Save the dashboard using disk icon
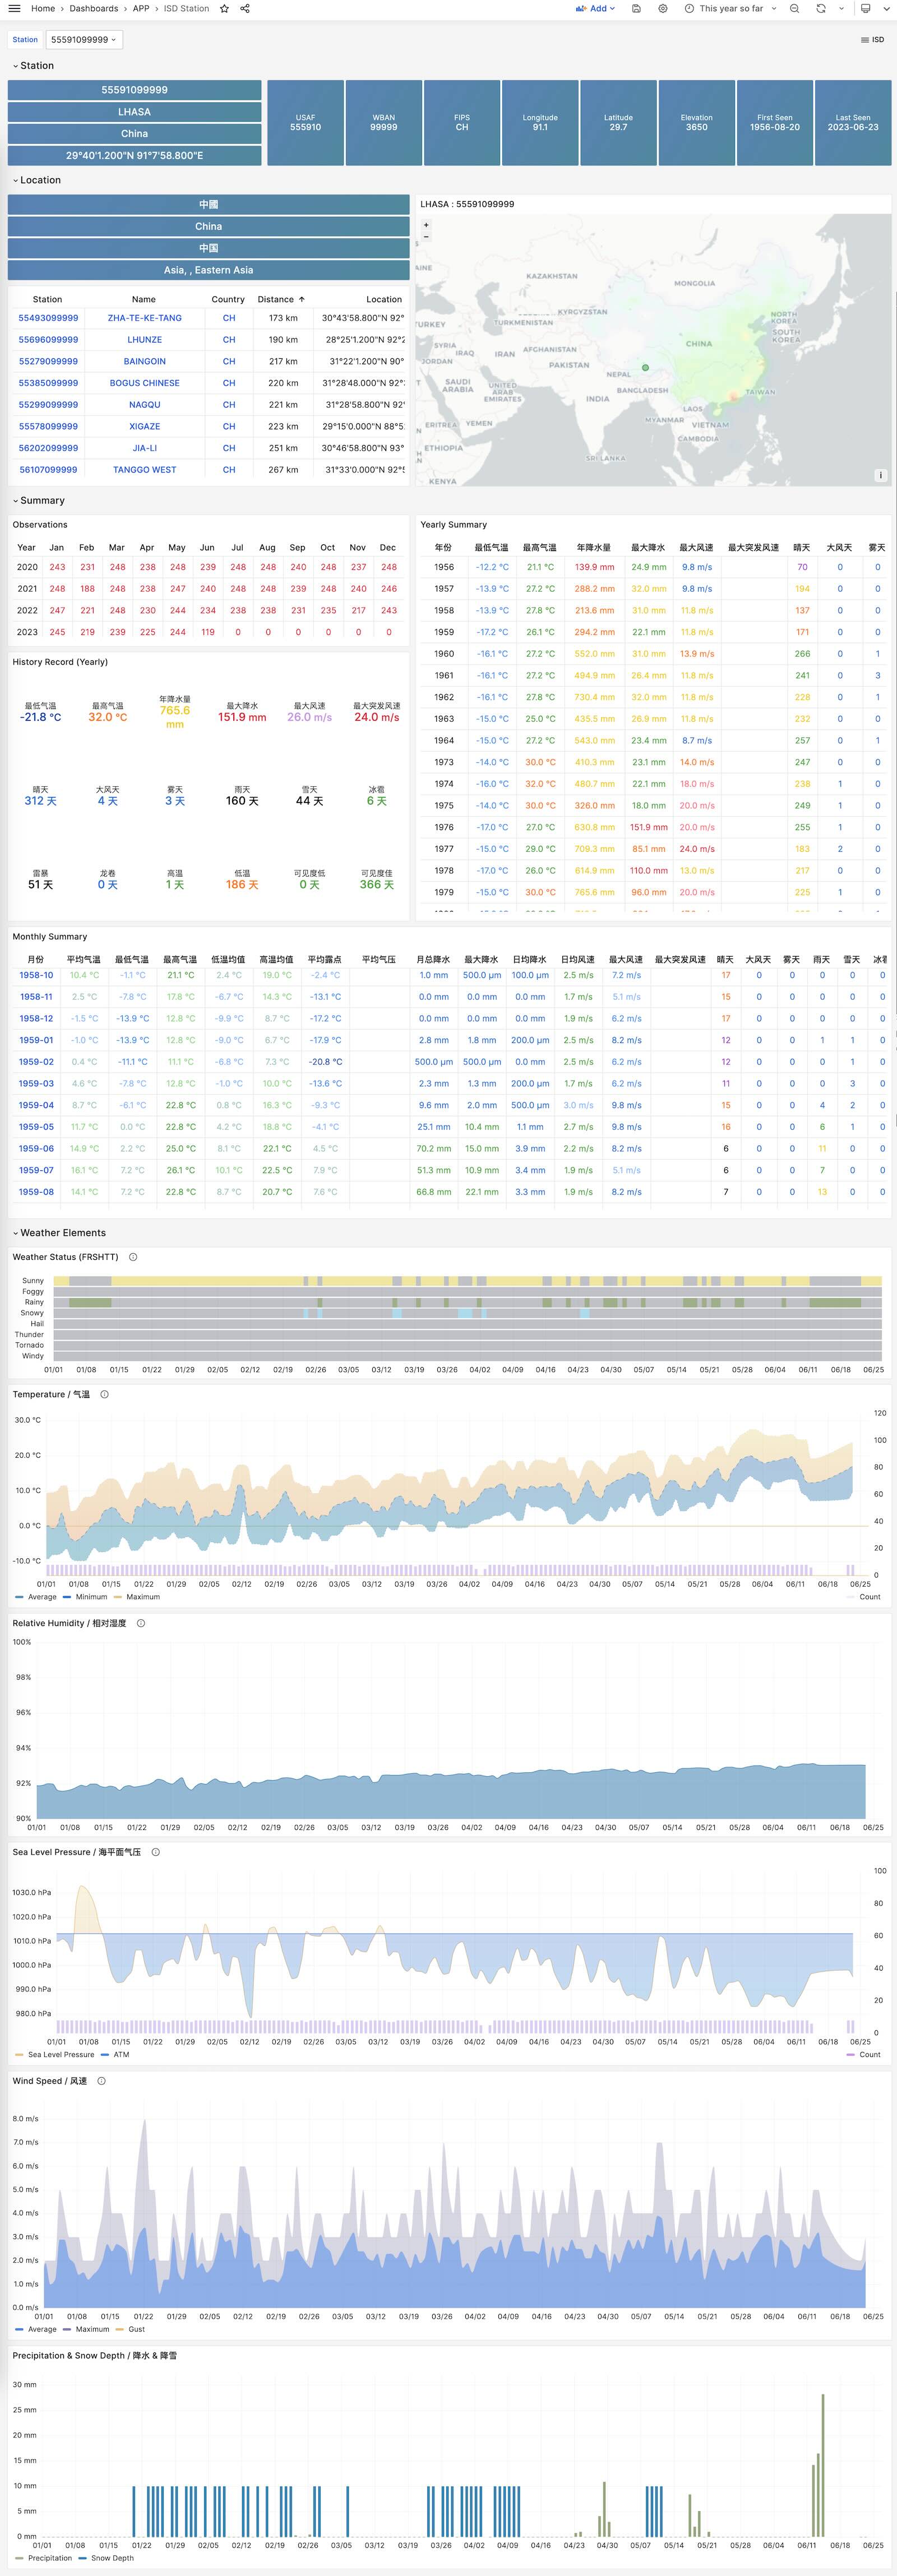Viewport: 897px width, 2576px height. [637, 8]
